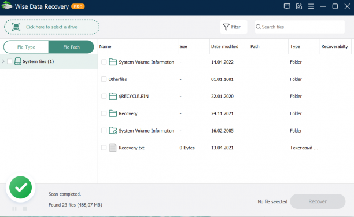Open the Filter button
Viewport: 354px width, 217px height.
(234, 27)
